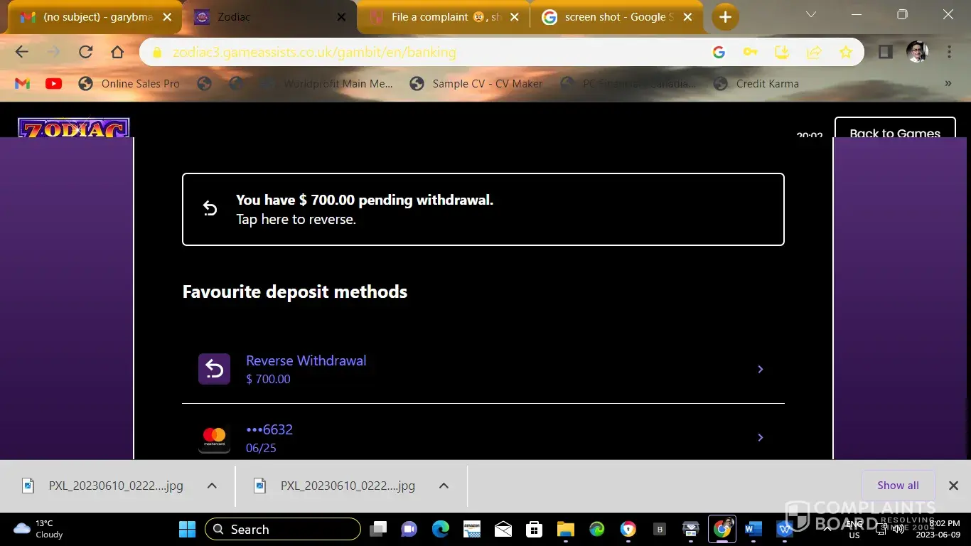Click the Google icon in the address bar

(719, 52)
